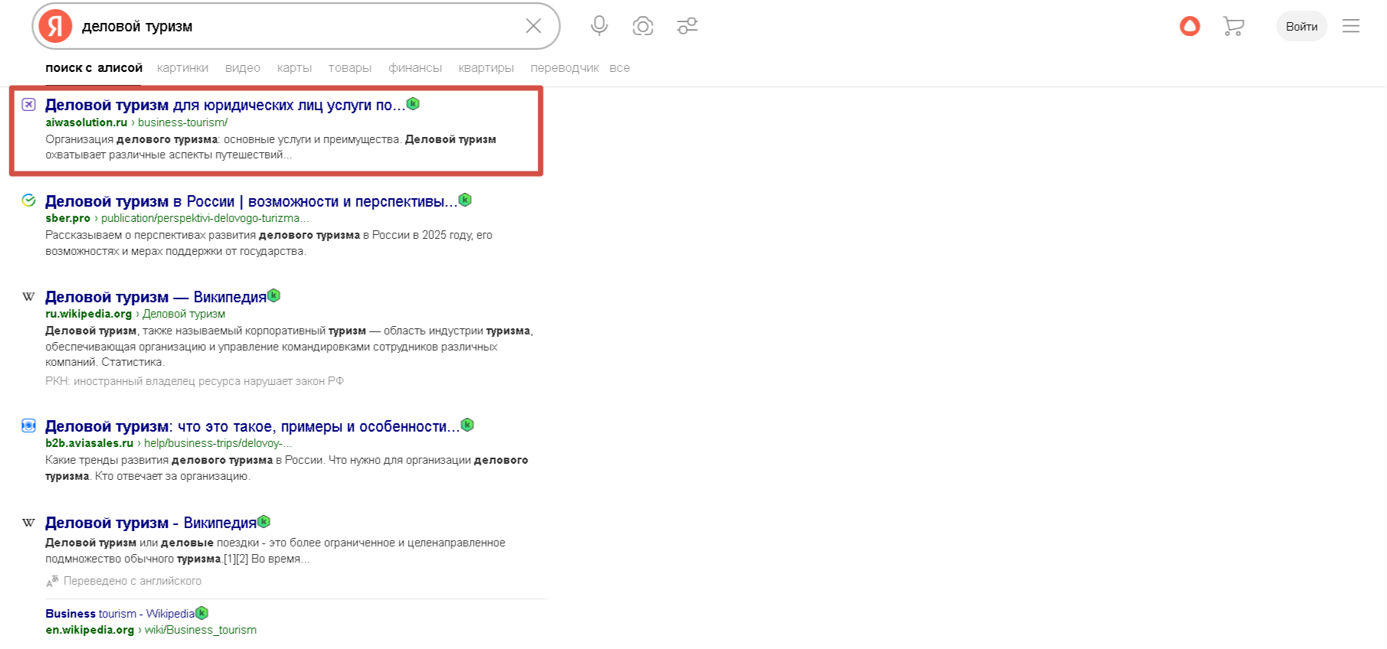Switch to квартиры tab
This screenshot has width=1387, height=649.
(486, 68)
